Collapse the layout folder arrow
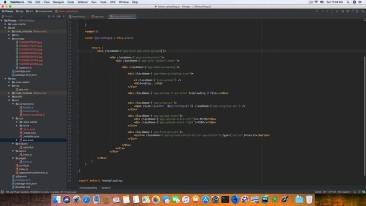366x206 pixels. click(13, 151)
